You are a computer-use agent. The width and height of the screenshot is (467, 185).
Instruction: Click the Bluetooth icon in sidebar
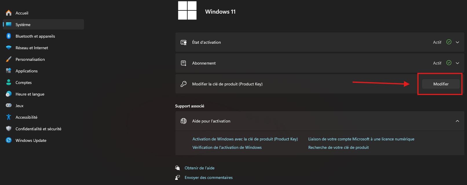9,36
